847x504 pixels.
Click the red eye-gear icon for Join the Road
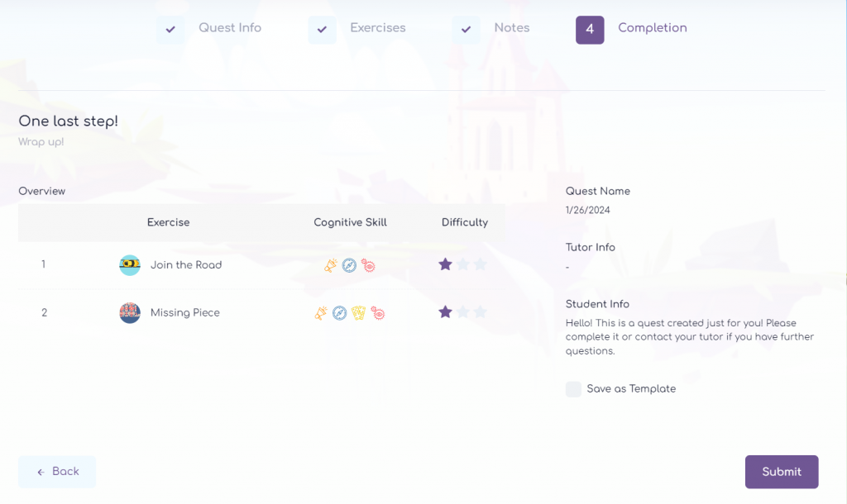point(368,265)
